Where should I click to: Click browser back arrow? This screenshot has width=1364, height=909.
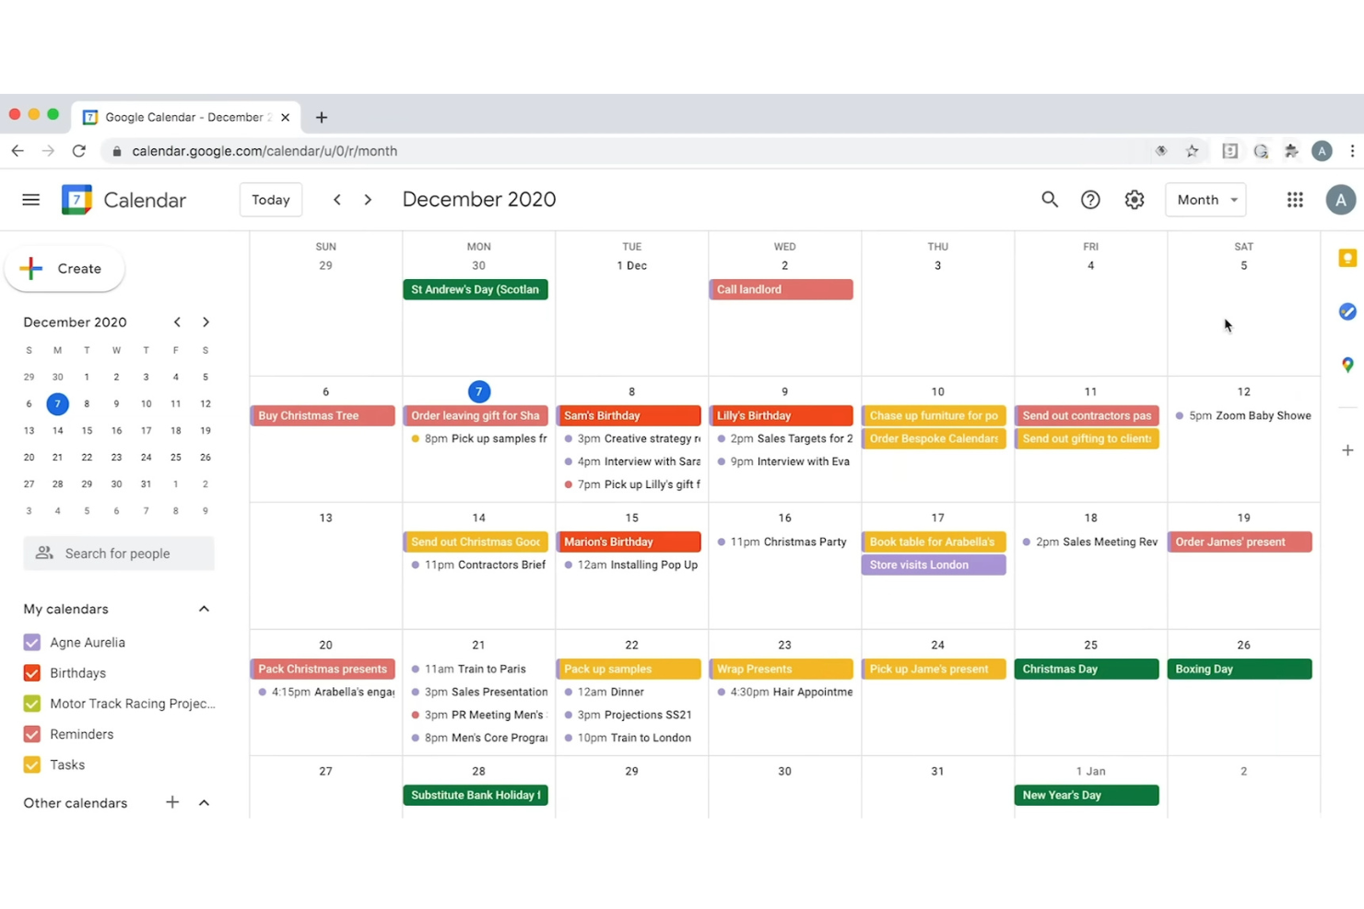tap(18, 151)
